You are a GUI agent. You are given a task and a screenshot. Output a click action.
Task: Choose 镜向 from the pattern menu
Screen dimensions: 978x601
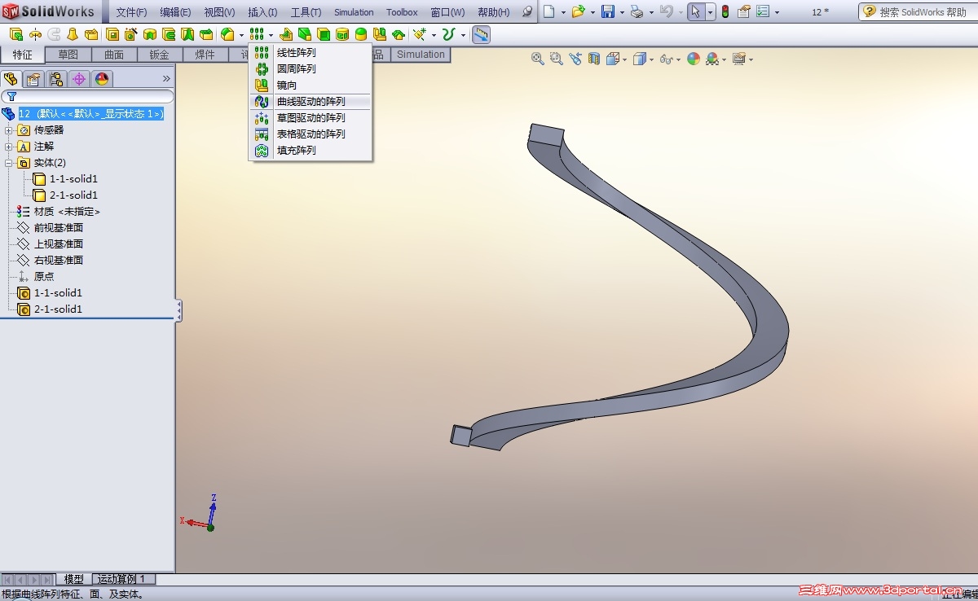[310, 85]
